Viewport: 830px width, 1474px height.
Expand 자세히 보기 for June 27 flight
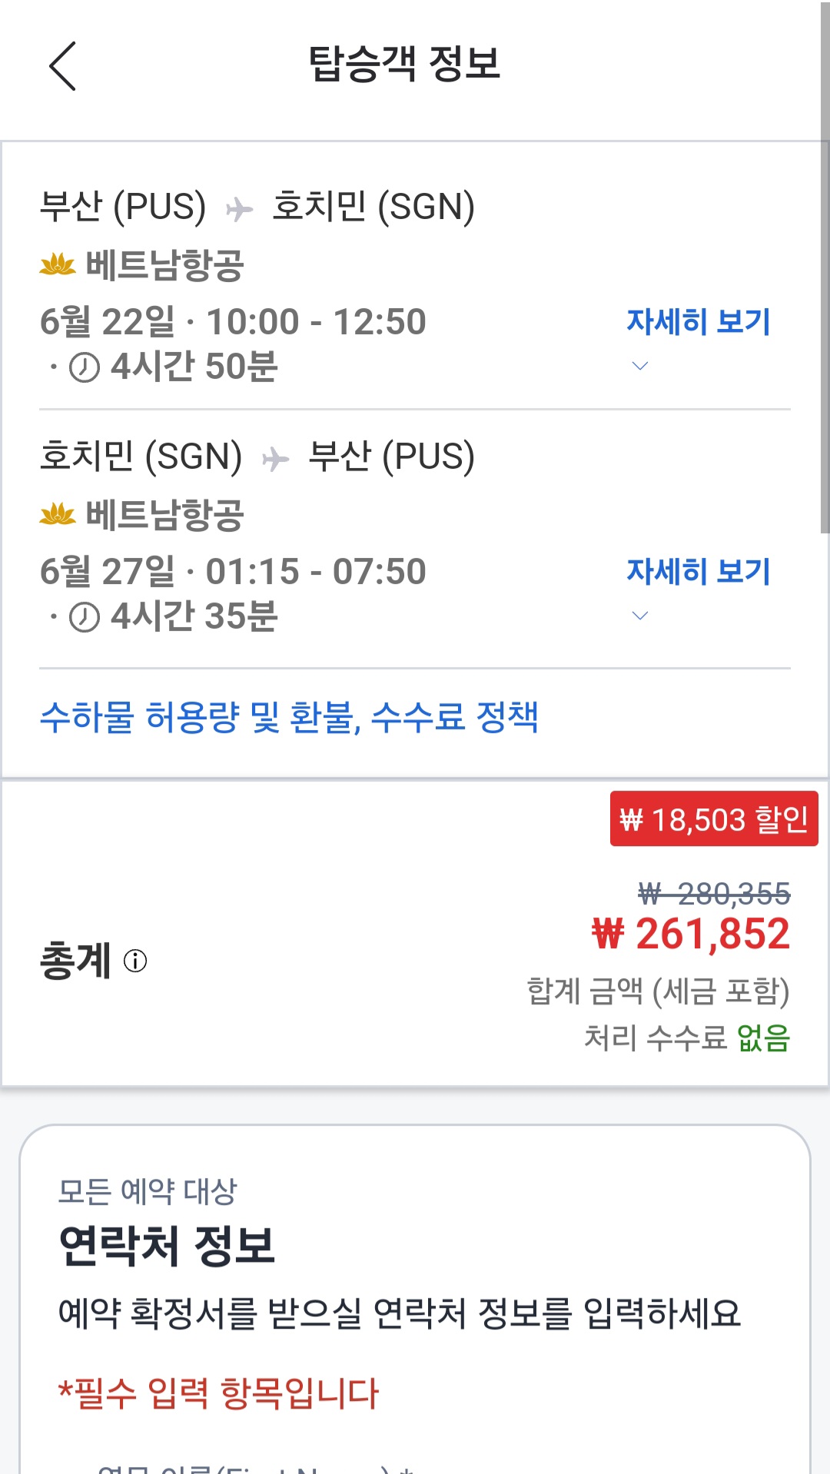point(698,571)
